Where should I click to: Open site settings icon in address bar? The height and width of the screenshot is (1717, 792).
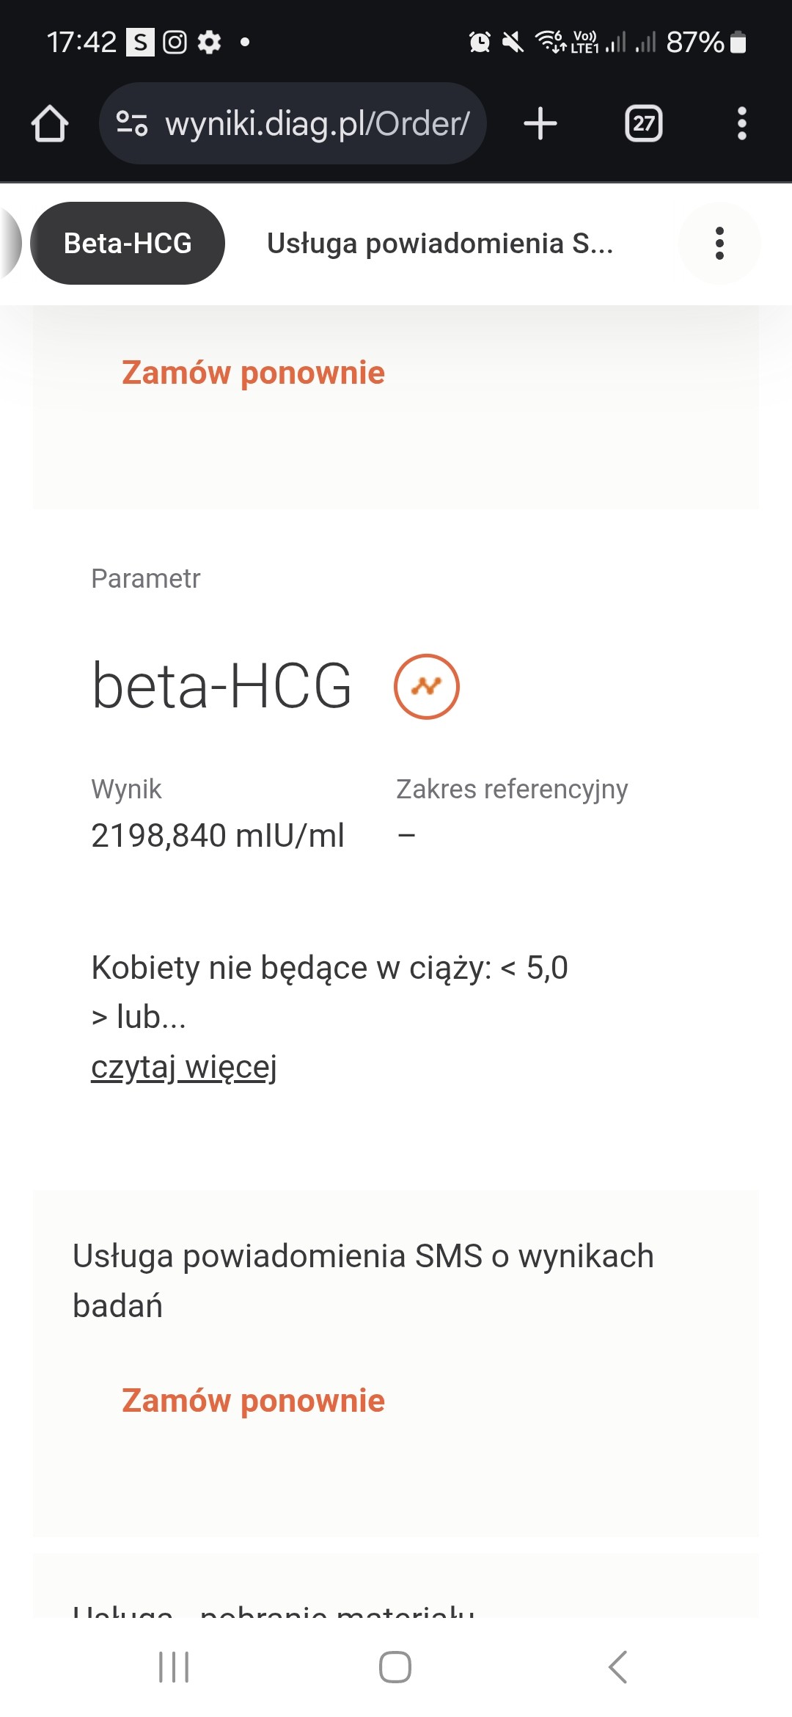[132, 123]
